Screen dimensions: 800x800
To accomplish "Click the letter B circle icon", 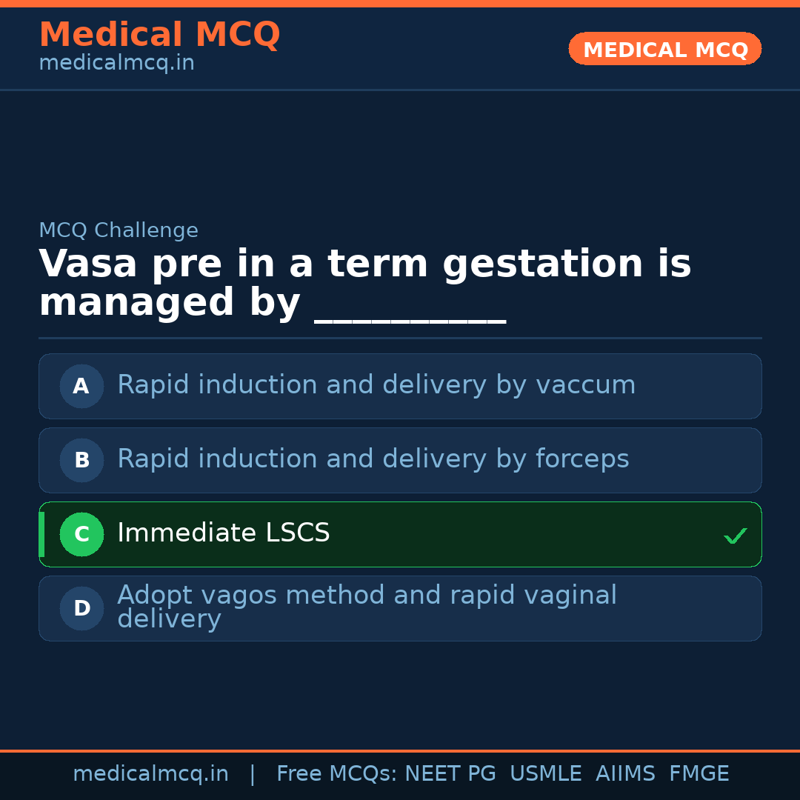I will coord(81,460).
